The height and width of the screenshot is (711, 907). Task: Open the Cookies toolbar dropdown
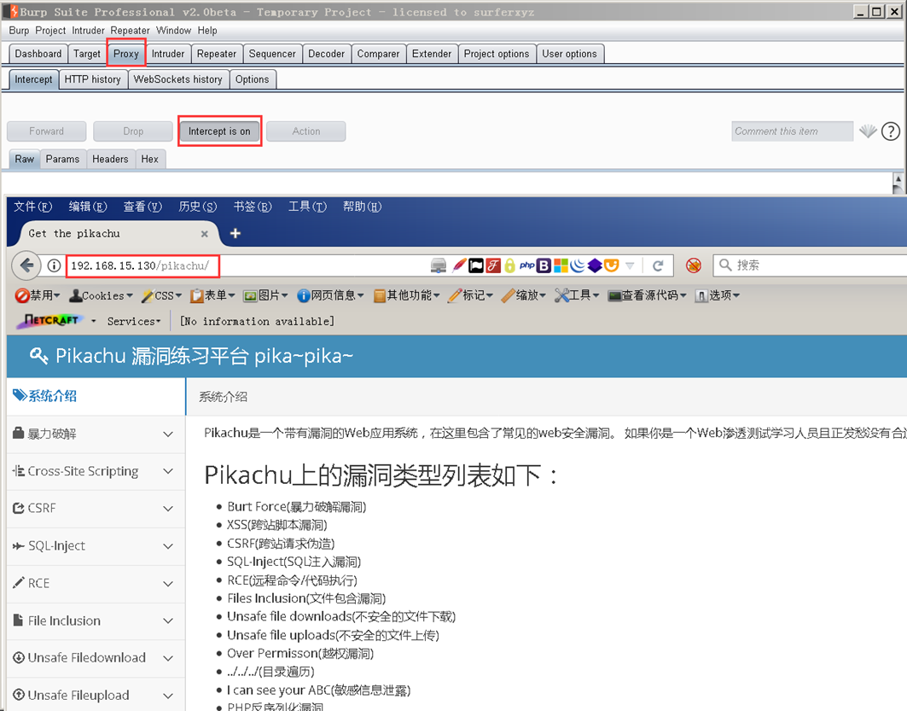coord(101,295)
